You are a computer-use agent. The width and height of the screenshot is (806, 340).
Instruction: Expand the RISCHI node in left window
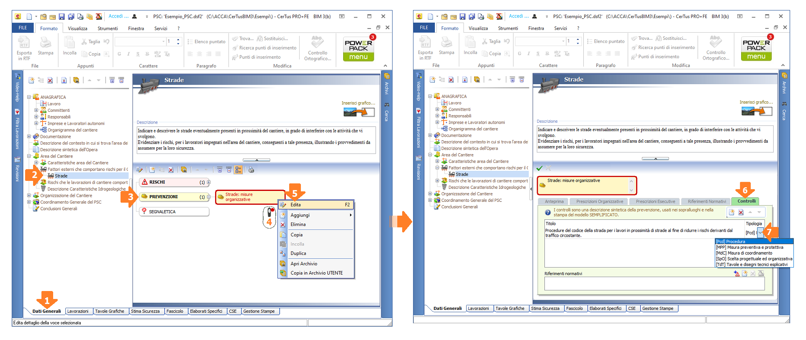(x=208, y=183)
